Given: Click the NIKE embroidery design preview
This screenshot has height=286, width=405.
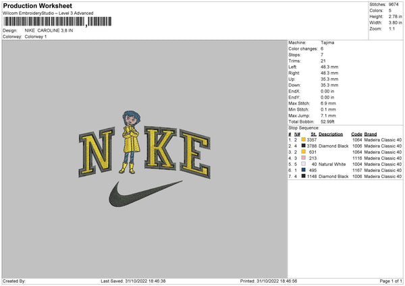Looking at the screenshot, I should point(144,159).
